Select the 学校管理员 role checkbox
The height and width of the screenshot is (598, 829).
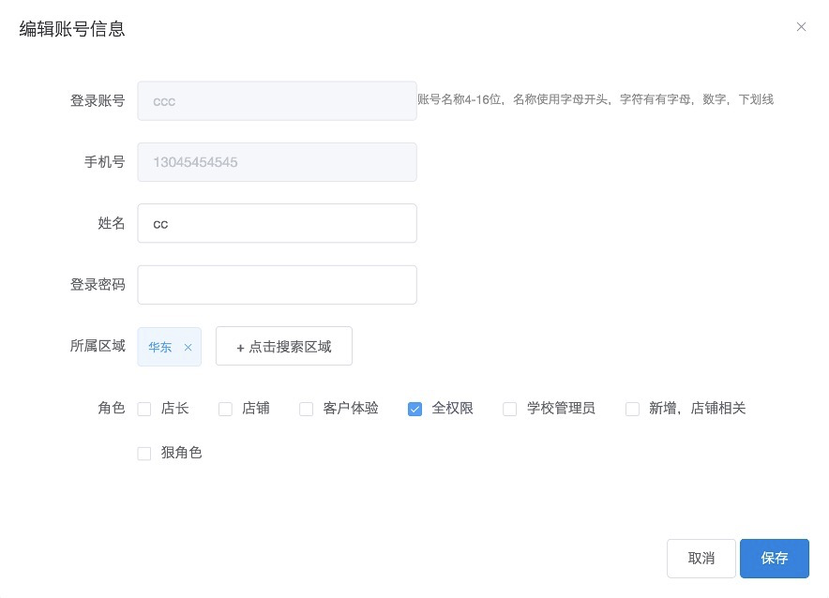[x=509, y=409]
